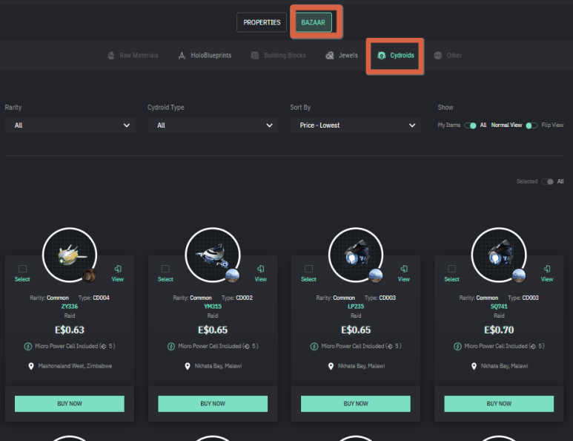The width and height of the screenshot is (573, 441).
Task: Open the LP235 cydroid name link
Action: (356, 307)
